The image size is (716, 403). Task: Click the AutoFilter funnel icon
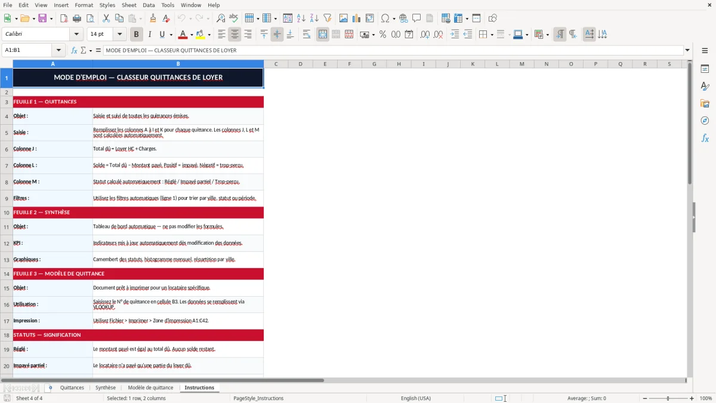pos(328,19)
